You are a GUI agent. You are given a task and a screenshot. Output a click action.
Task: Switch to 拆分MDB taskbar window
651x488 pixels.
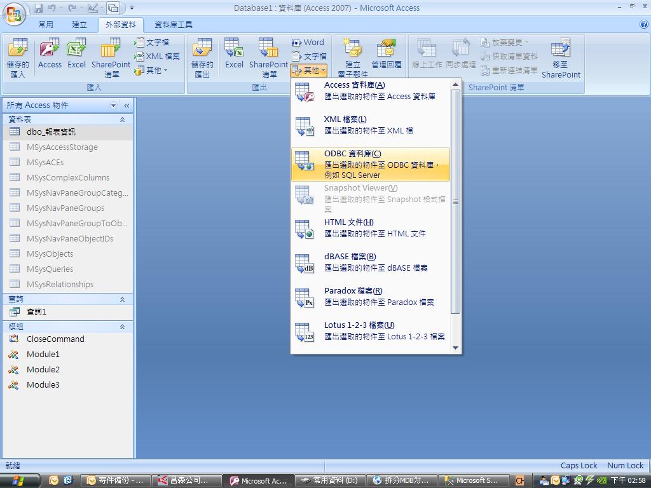click(x=402, y=480)
